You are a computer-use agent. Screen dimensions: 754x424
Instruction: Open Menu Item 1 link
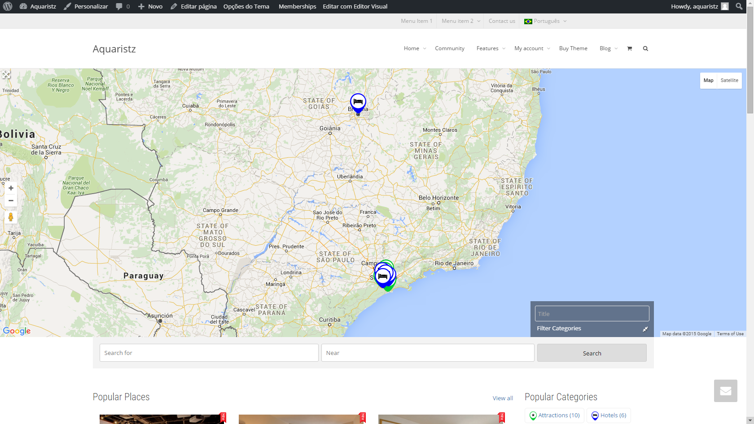pos(416,21)
